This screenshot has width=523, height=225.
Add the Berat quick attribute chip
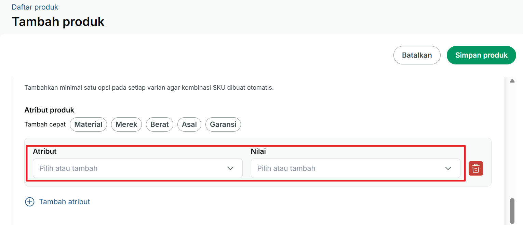pyautogui.click(x=160, y=124)
